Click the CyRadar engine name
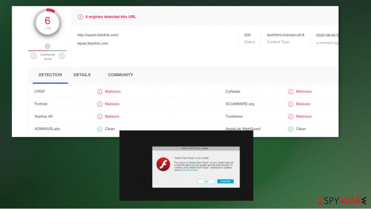371x209 pixels. [233, 92]
